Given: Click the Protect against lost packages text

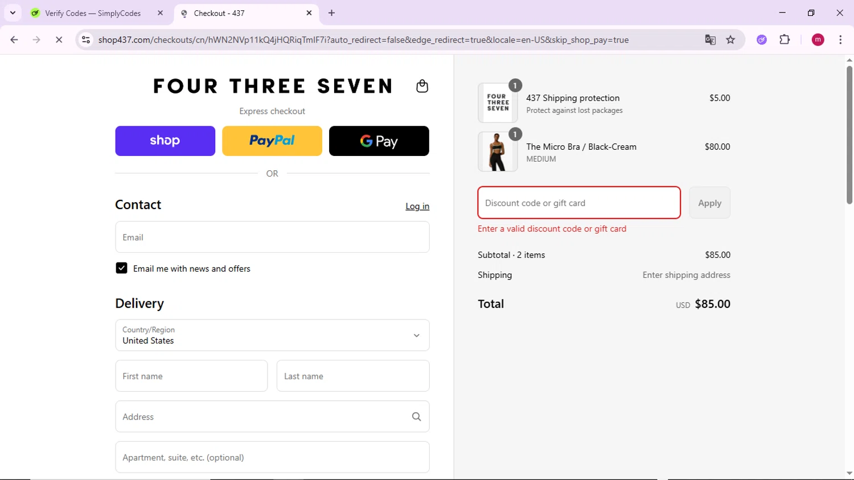Looking at the screenshot, I should coord(574,110).
